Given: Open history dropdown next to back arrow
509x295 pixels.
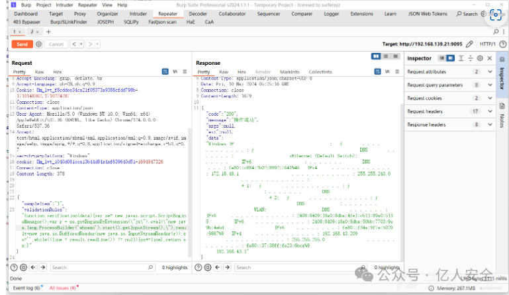Looking at the screenshot, I should pos(81,44).
